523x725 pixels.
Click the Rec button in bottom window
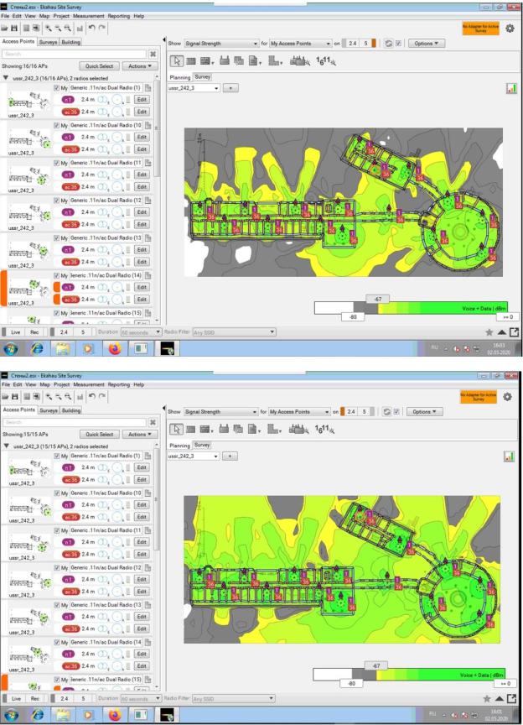coord(35,699)
